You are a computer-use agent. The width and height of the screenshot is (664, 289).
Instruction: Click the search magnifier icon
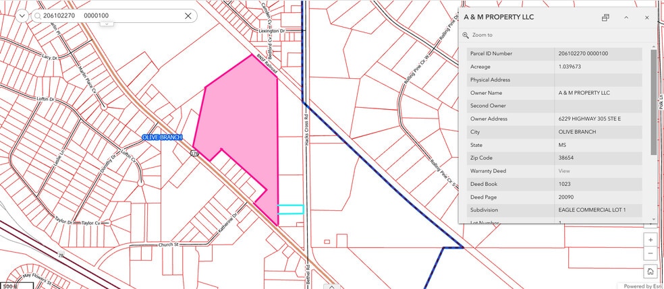click(x=38, y=15)
